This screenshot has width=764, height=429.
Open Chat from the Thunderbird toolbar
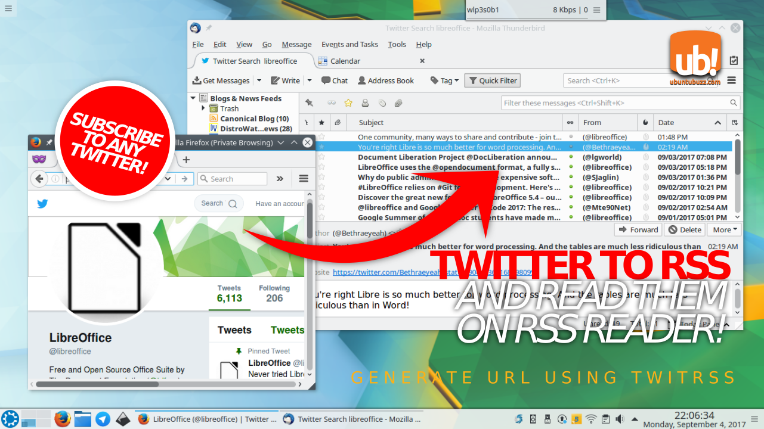pyautogui.click(x=334, y=80)
